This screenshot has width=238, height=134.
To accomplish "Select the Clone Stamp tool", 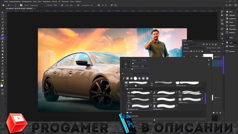I will [x=3, y=41].
